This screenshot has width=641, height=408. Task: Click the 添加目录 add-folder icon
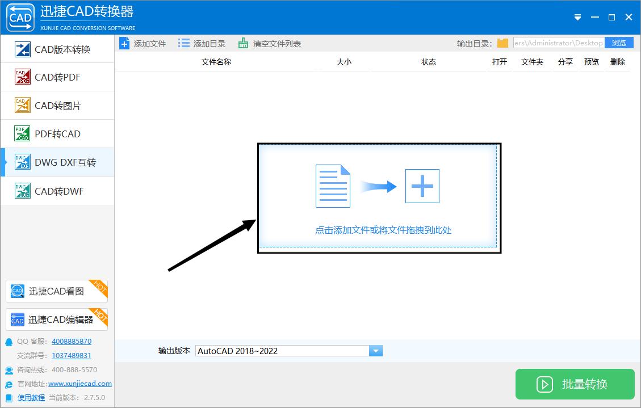click(x=183, y=43)
